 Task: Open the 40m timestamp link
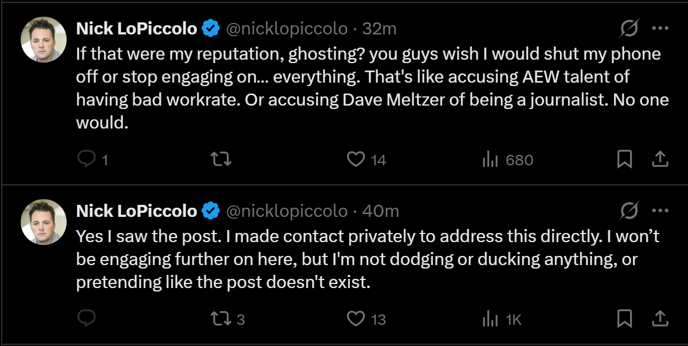coord(380,211)
